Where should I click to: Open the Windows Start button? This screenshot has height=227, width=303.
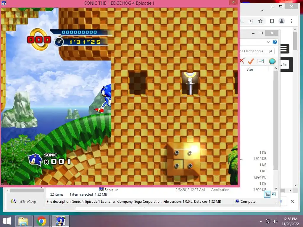coord(7,221)
